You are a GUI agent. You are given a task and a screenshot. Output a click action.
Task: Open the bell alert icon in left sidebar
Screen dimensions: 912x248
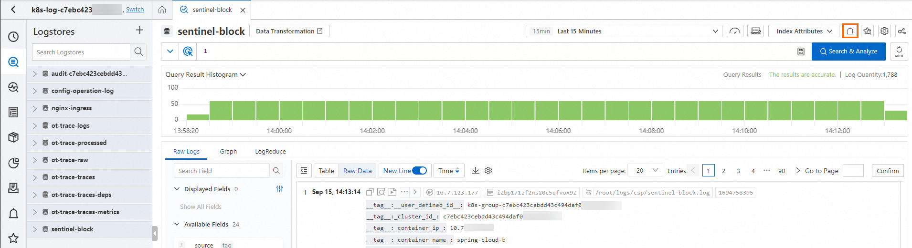point(13,213)
